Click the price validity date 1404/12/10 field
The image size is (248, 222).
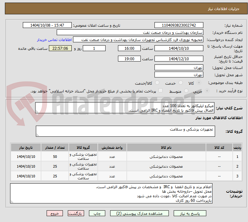click(x=179, y=59)
